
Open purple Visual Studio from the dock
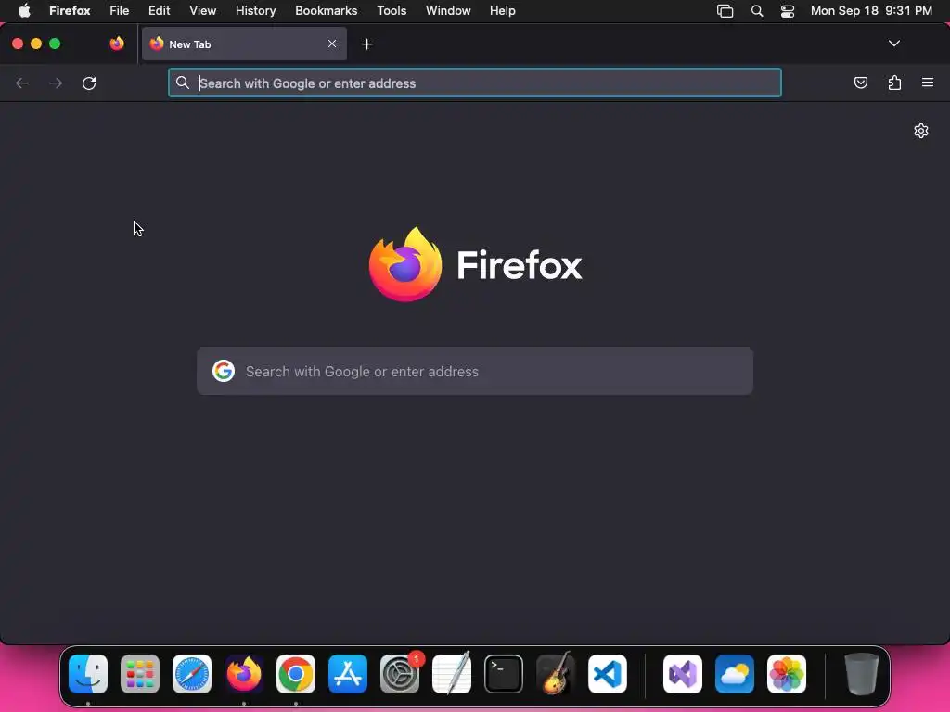tap(683, 674)
